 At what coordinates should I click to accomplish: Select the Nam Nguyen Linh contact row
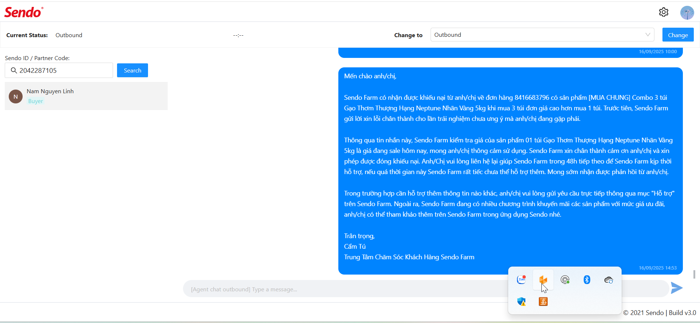[x=86, y=96]
